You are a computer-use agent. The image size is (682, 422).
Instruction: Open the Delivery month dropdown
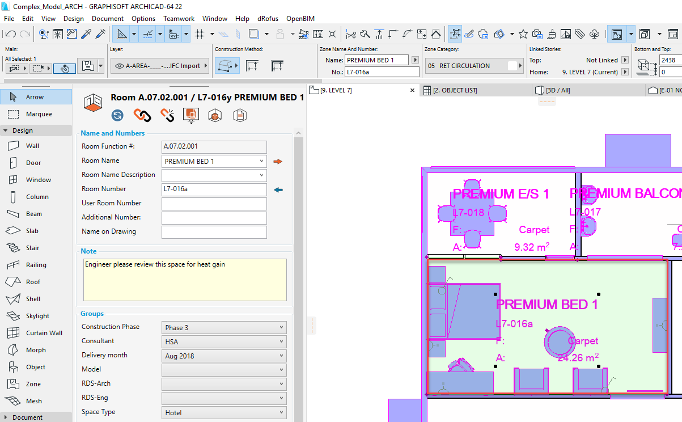click(224, 356)
